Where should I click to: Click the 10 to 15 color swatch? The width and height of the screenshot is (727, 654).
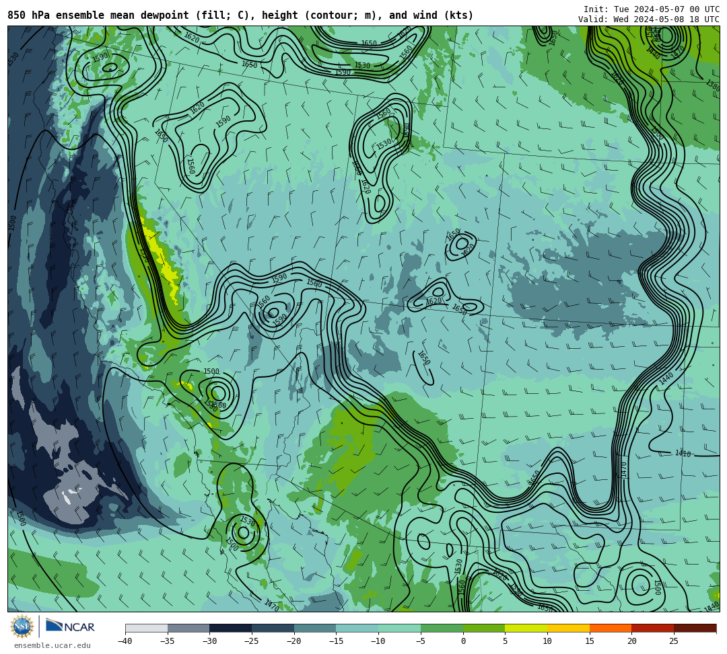click(x=568, y=628)
